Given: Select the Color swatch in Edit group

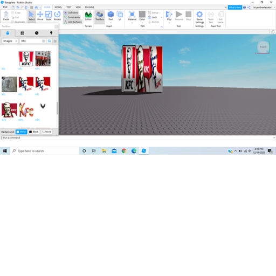Looking at the screenshot, I should point(142,15).
